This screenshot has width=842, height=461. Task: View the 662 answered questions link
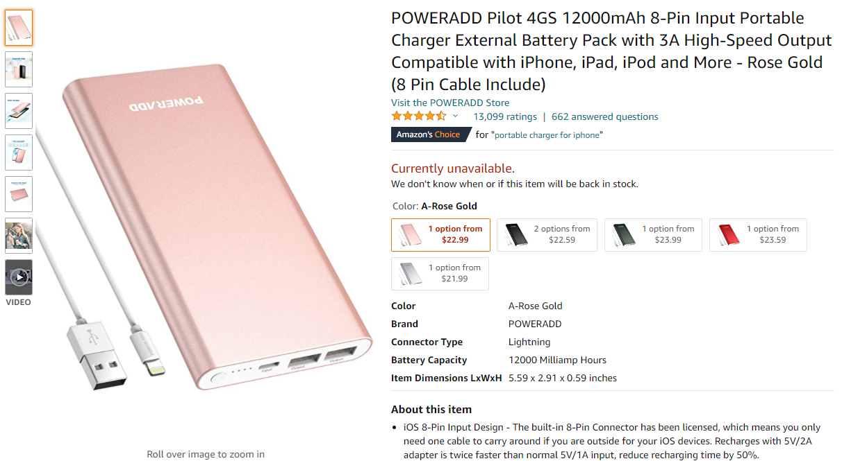605,116
